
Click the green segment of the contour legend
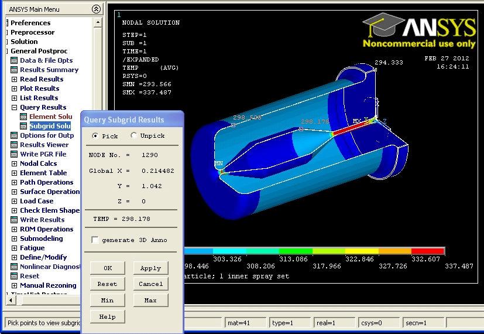[x=296, y=251]
